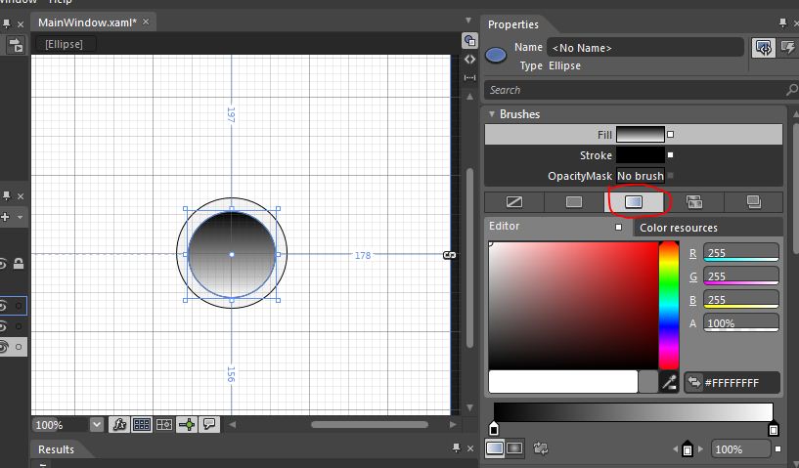Toggle show snap grid button
Viewport: 799px width, 468px height.
click(x=142, y=424)
